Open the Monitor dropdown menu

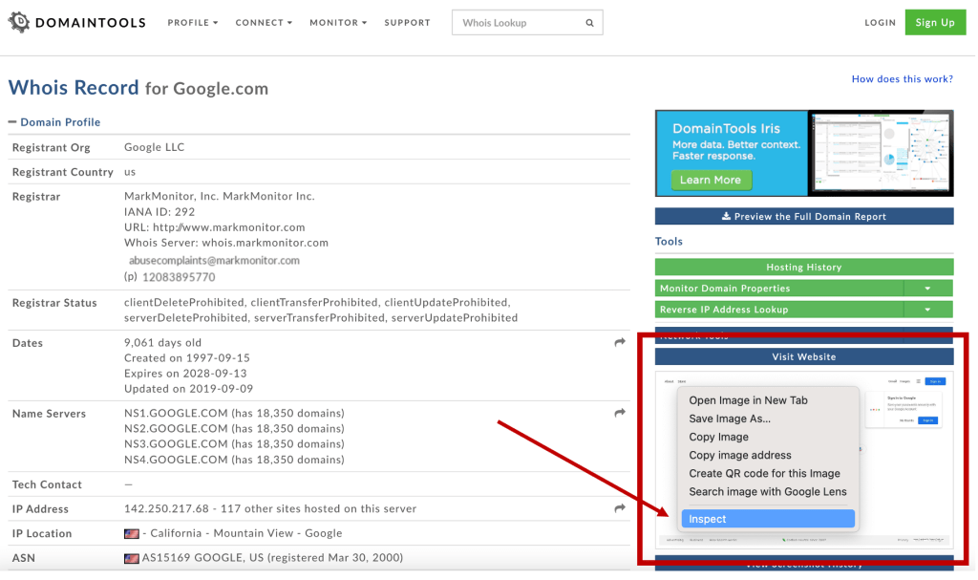pos(338,23)
